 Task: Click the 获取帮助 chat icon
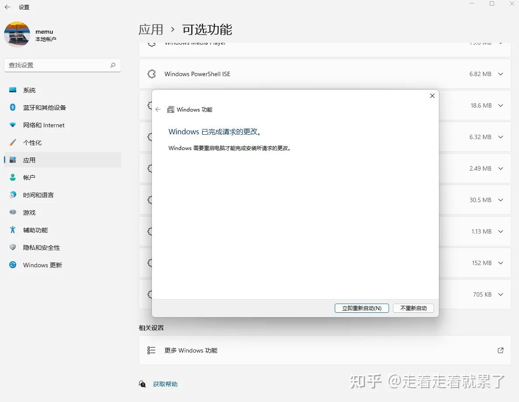[x=142, y=384]
